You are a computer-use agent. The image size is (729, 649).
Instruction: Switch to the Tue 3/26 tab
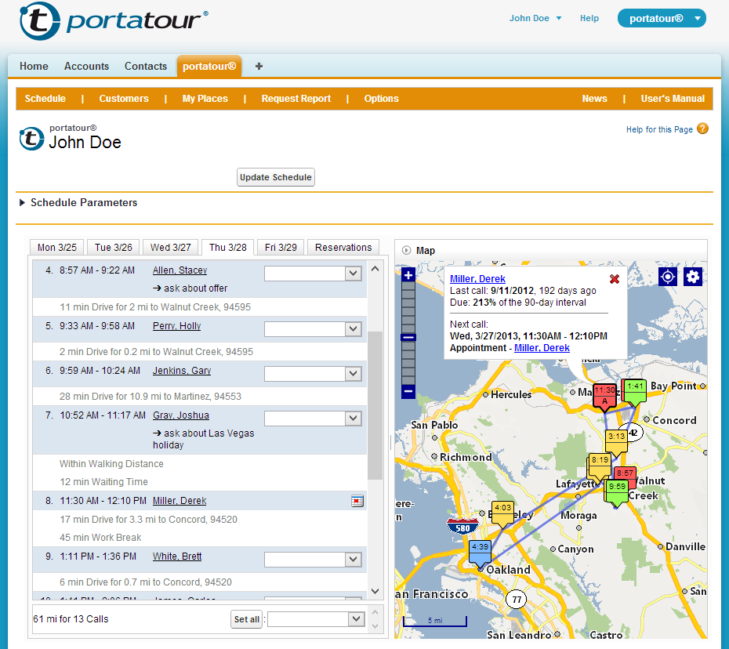[114, 248]
